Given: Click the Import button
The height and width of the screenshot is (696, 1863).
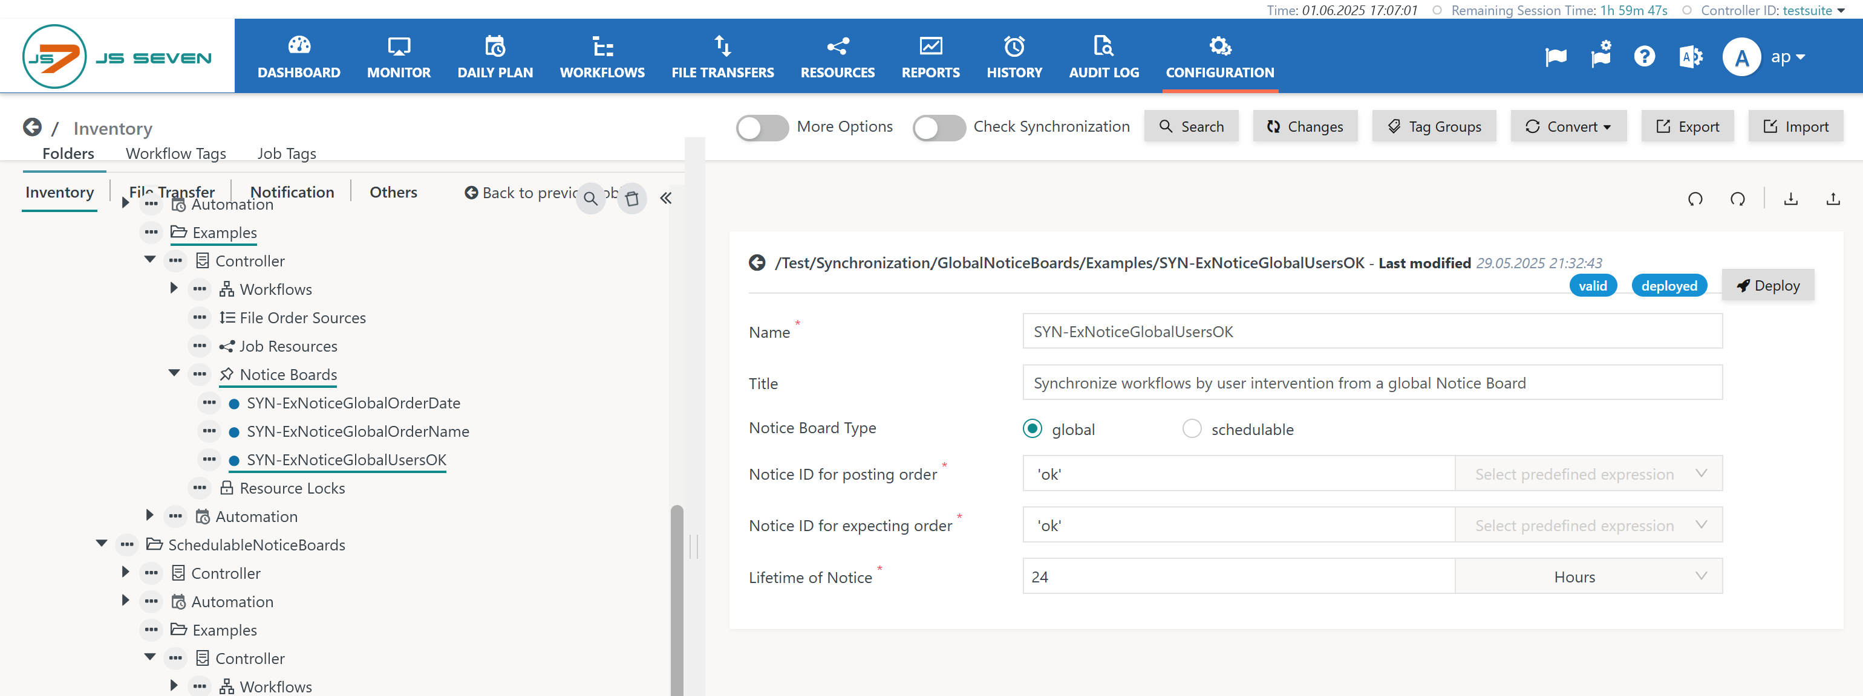Looking at the screenshot, I should (x=1795, y=126).
